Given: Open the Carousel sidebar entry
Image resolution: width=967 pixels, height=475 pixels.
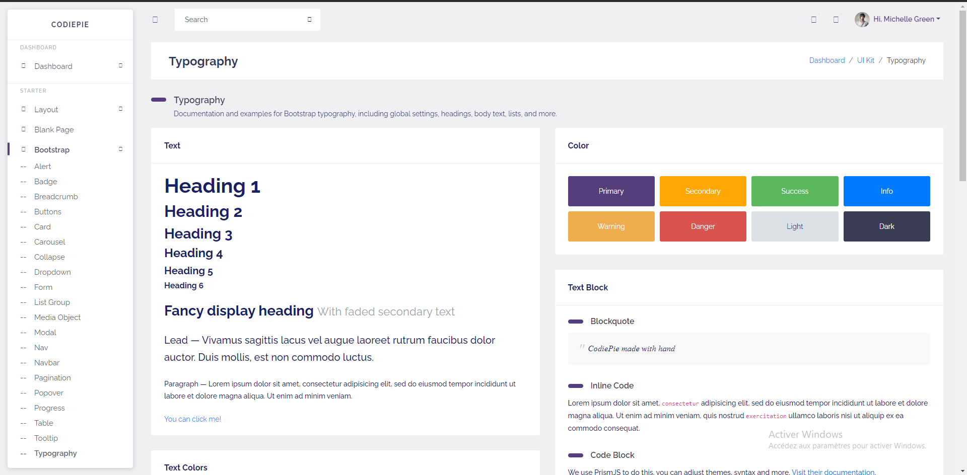Looking at the screenshot, I should pyautogui.click(x=50, y=242).
